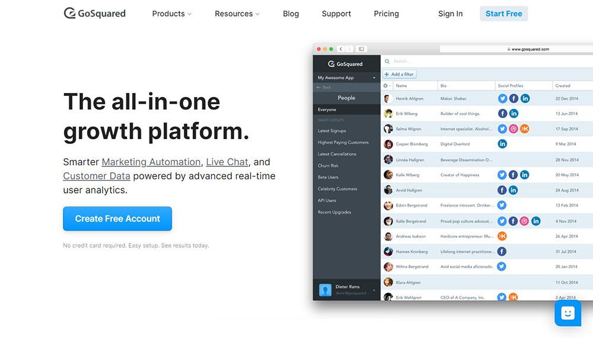This screenshot has height=338, width=593.
Task: Expand the Products dropdown menu
Action: (x=172, y=14)
